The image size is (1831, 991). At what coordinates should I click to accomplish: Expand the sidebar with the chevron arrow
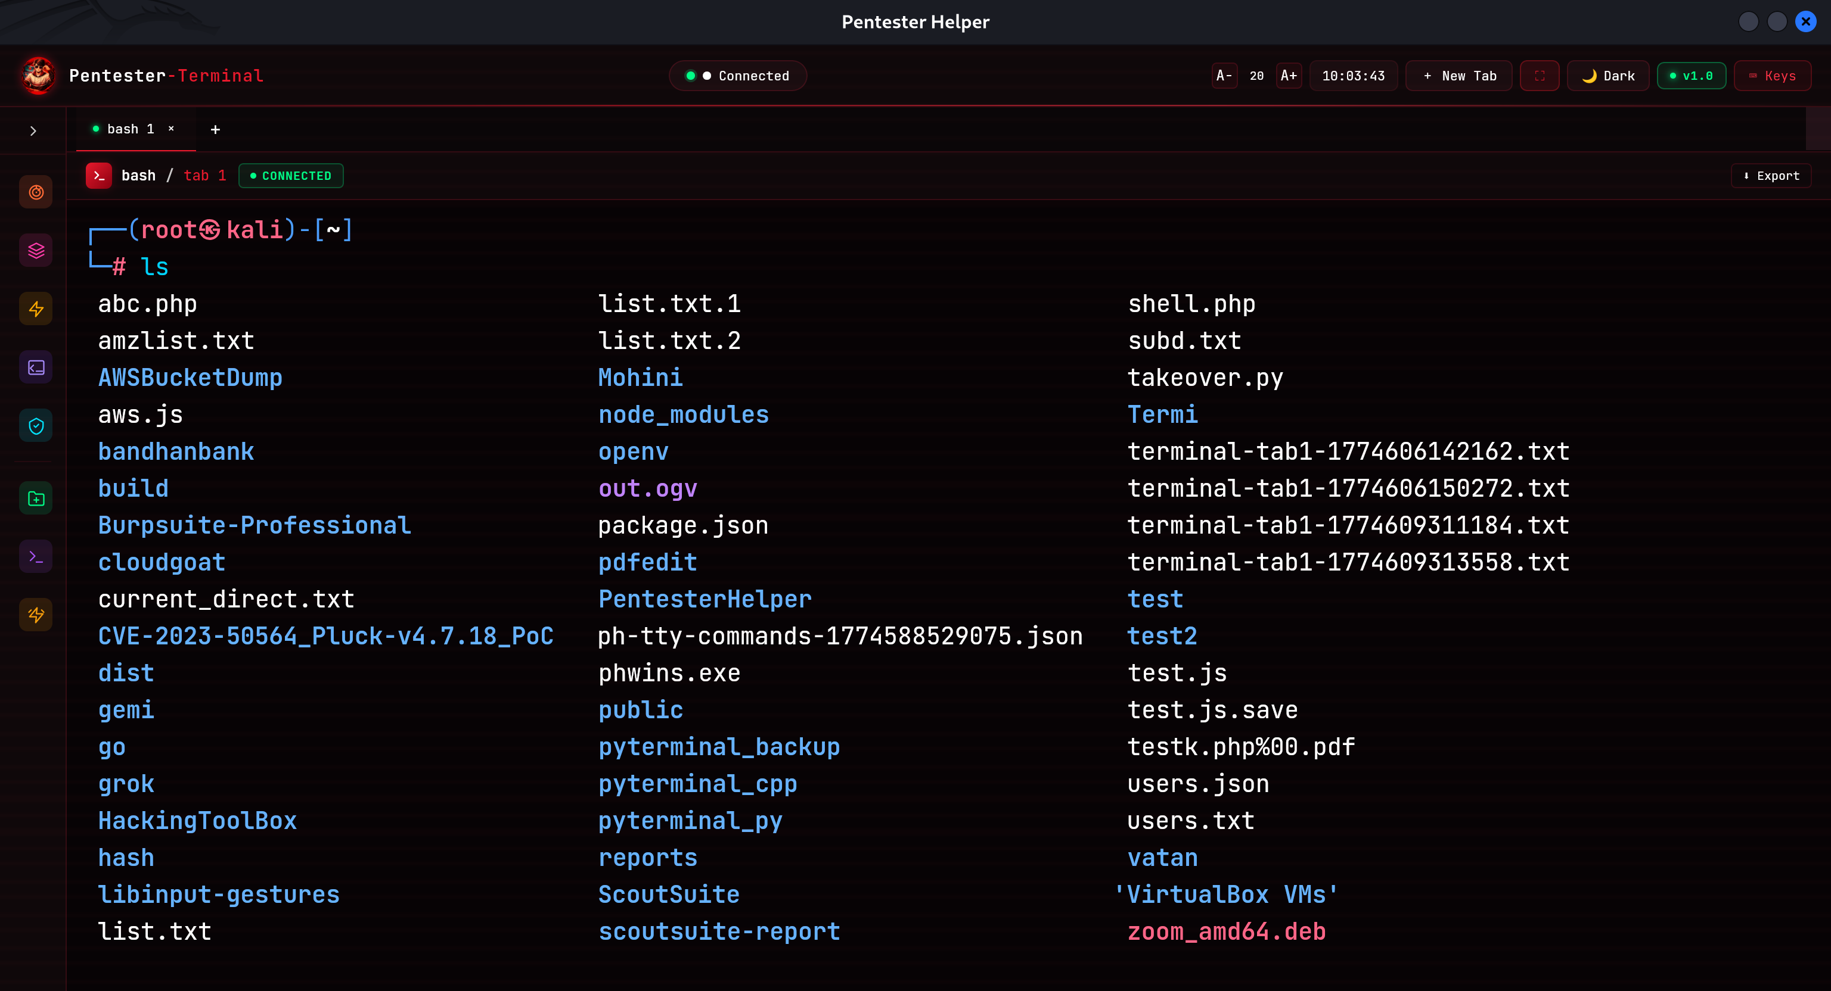pyautogui.click(x=33, y=130)
